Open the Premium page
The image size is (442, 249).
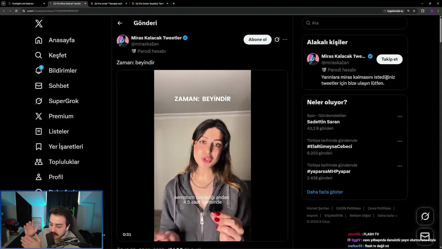(54, 116)
